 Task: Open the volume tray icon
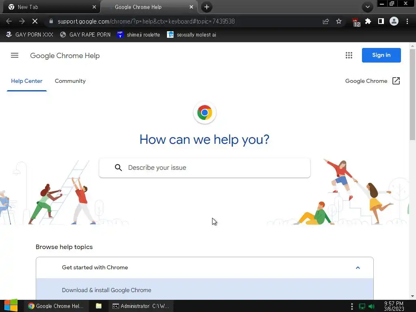(371, 306)
